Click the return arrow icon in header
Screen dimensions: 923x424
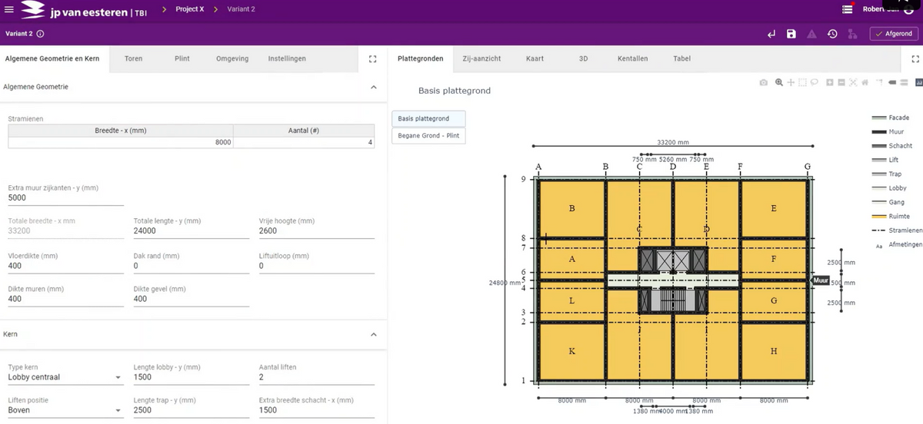click(x=771, y=34)
